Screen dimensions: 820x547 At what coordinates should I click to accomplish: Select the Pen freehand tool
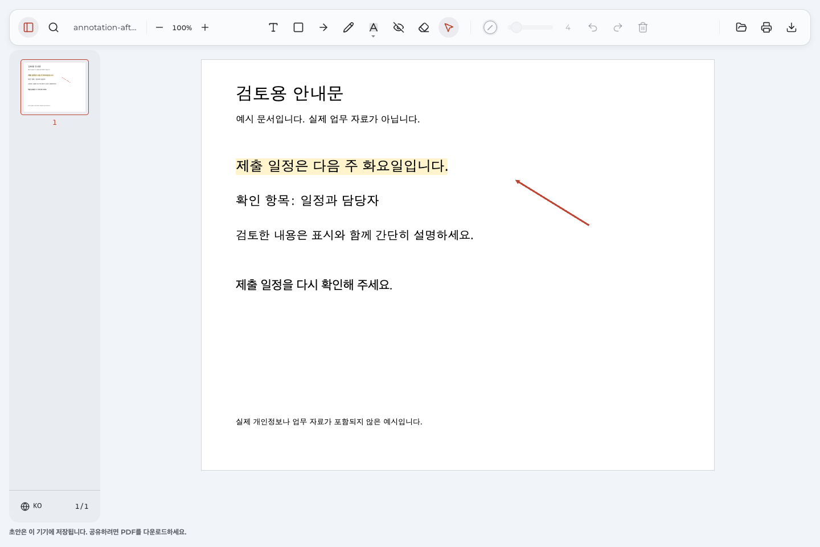click(348, 27)
